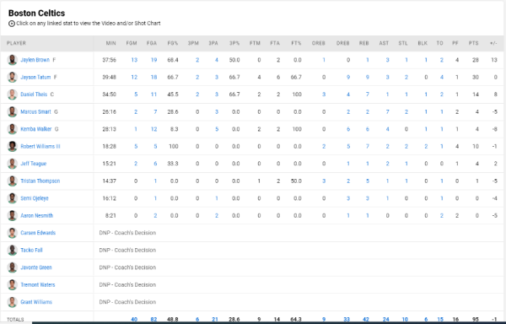Screen dimensions: 506x324
Task: Open Daniel Theis player profile link
Action: [34, 94]
